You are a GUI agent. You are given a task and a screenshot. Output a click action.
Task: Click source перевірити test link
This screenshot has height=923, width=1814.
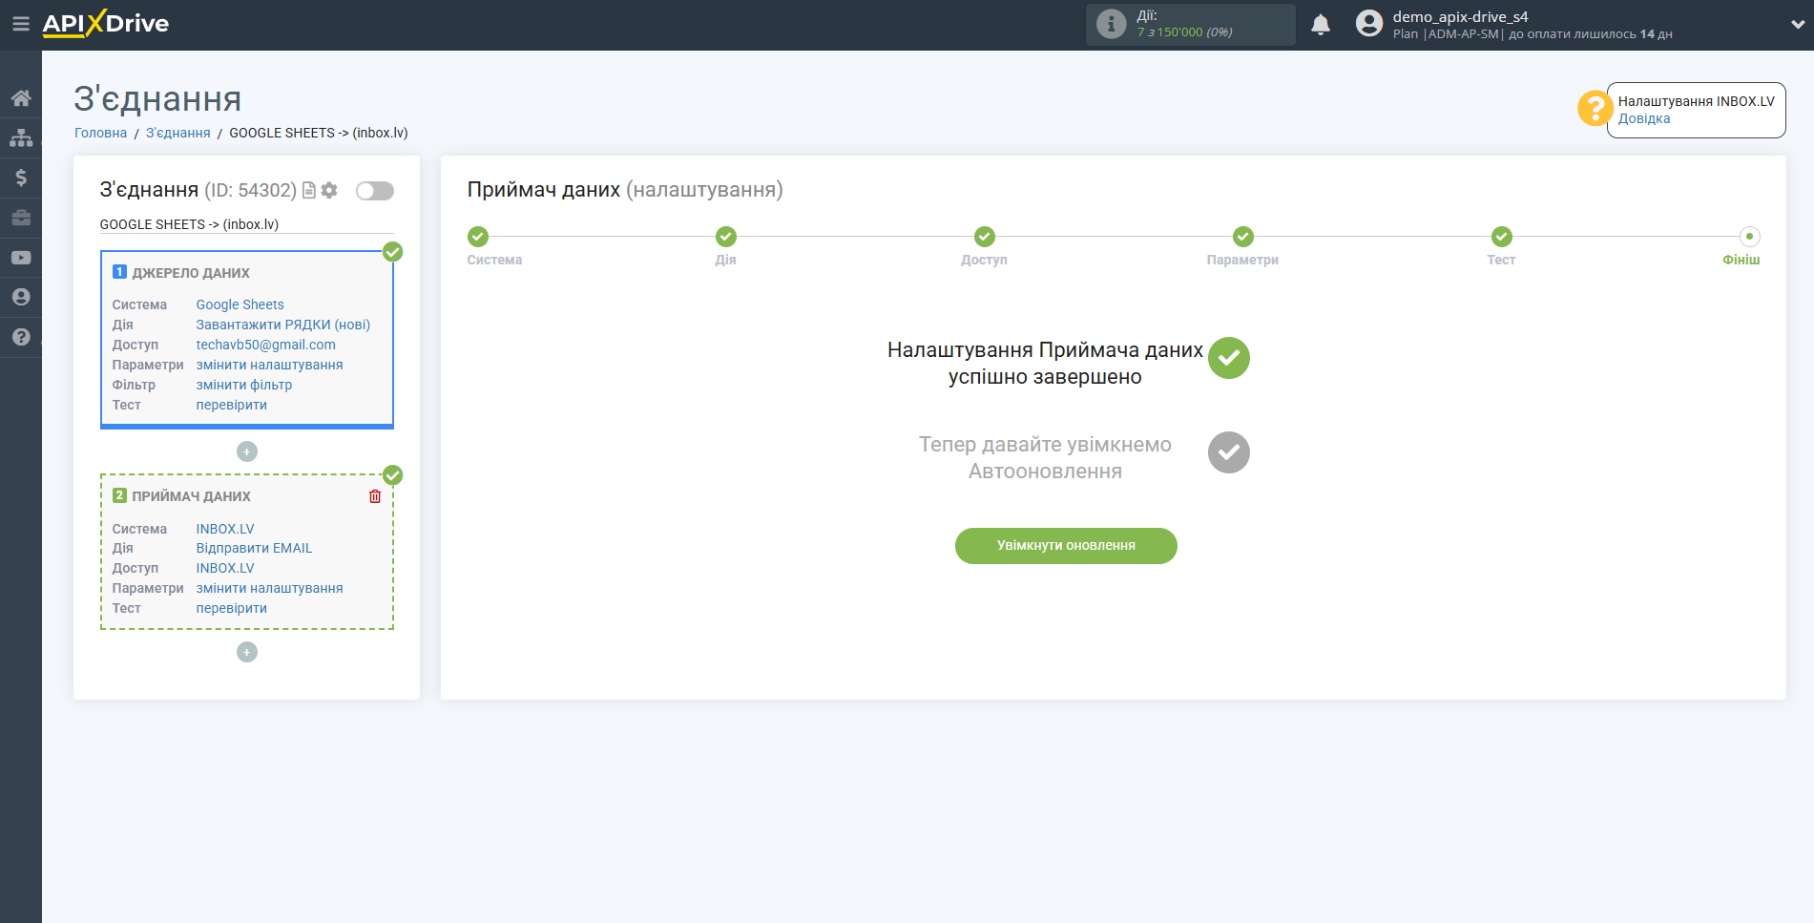pos(231,405)
